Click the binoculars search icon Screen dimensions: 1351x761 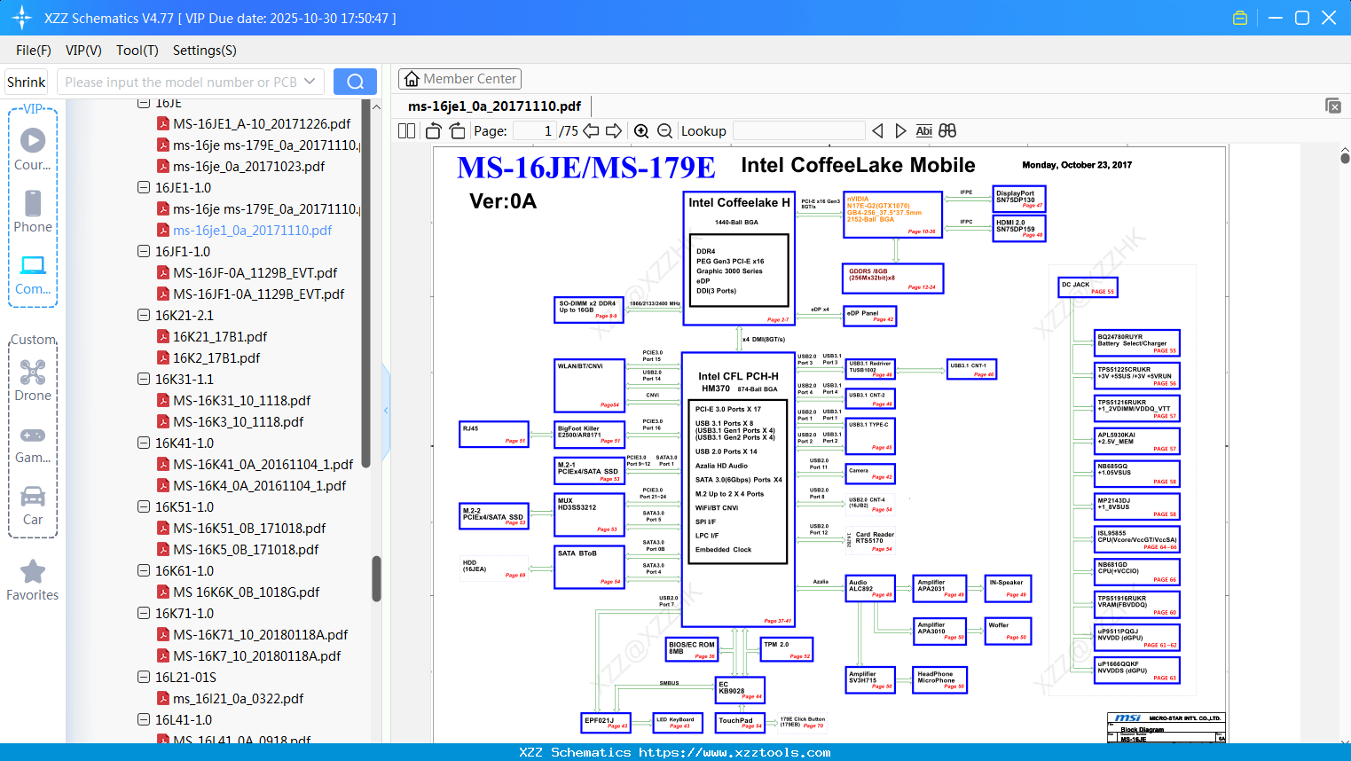pyautogui.click(x=947, y=131)
